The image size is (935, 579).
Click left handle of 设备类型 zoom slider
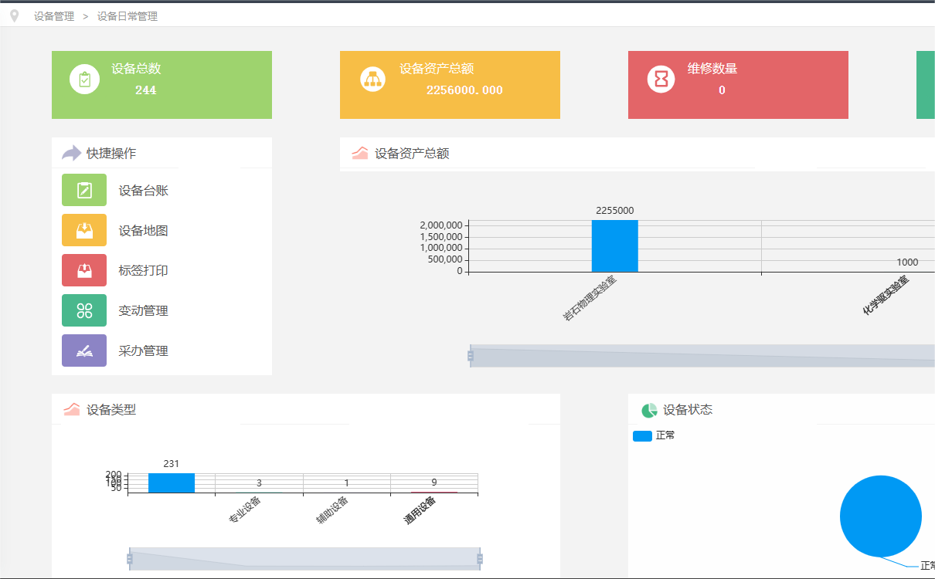130,559
